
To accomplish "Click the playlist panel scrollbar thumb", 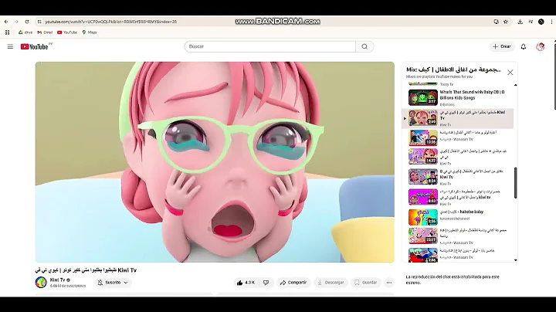I will point(515,183).
